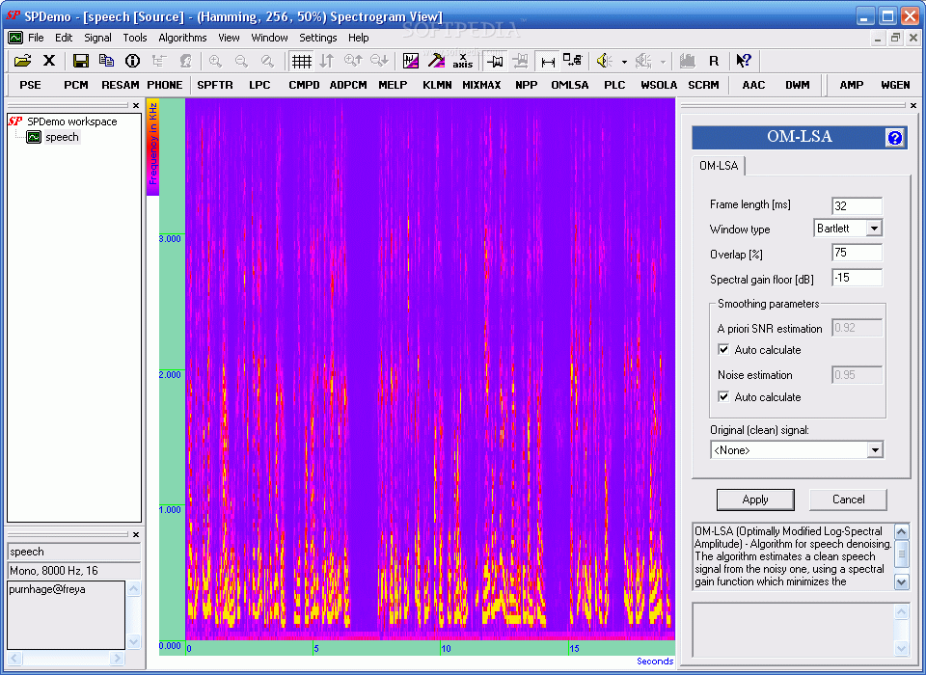Open the Tools menu

point(135,38)
